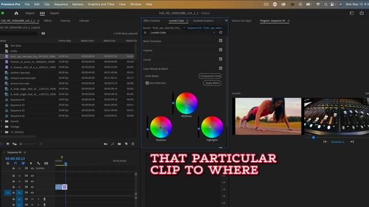
Task: Expand the Curves section
Action: tap(147, 60)
